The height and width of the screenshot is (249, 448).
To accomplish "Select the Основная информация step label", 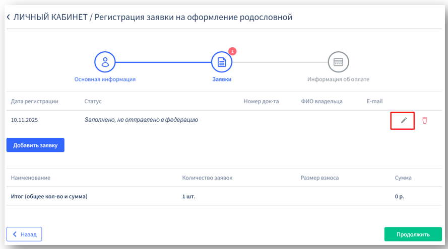I will pos(105,79).
